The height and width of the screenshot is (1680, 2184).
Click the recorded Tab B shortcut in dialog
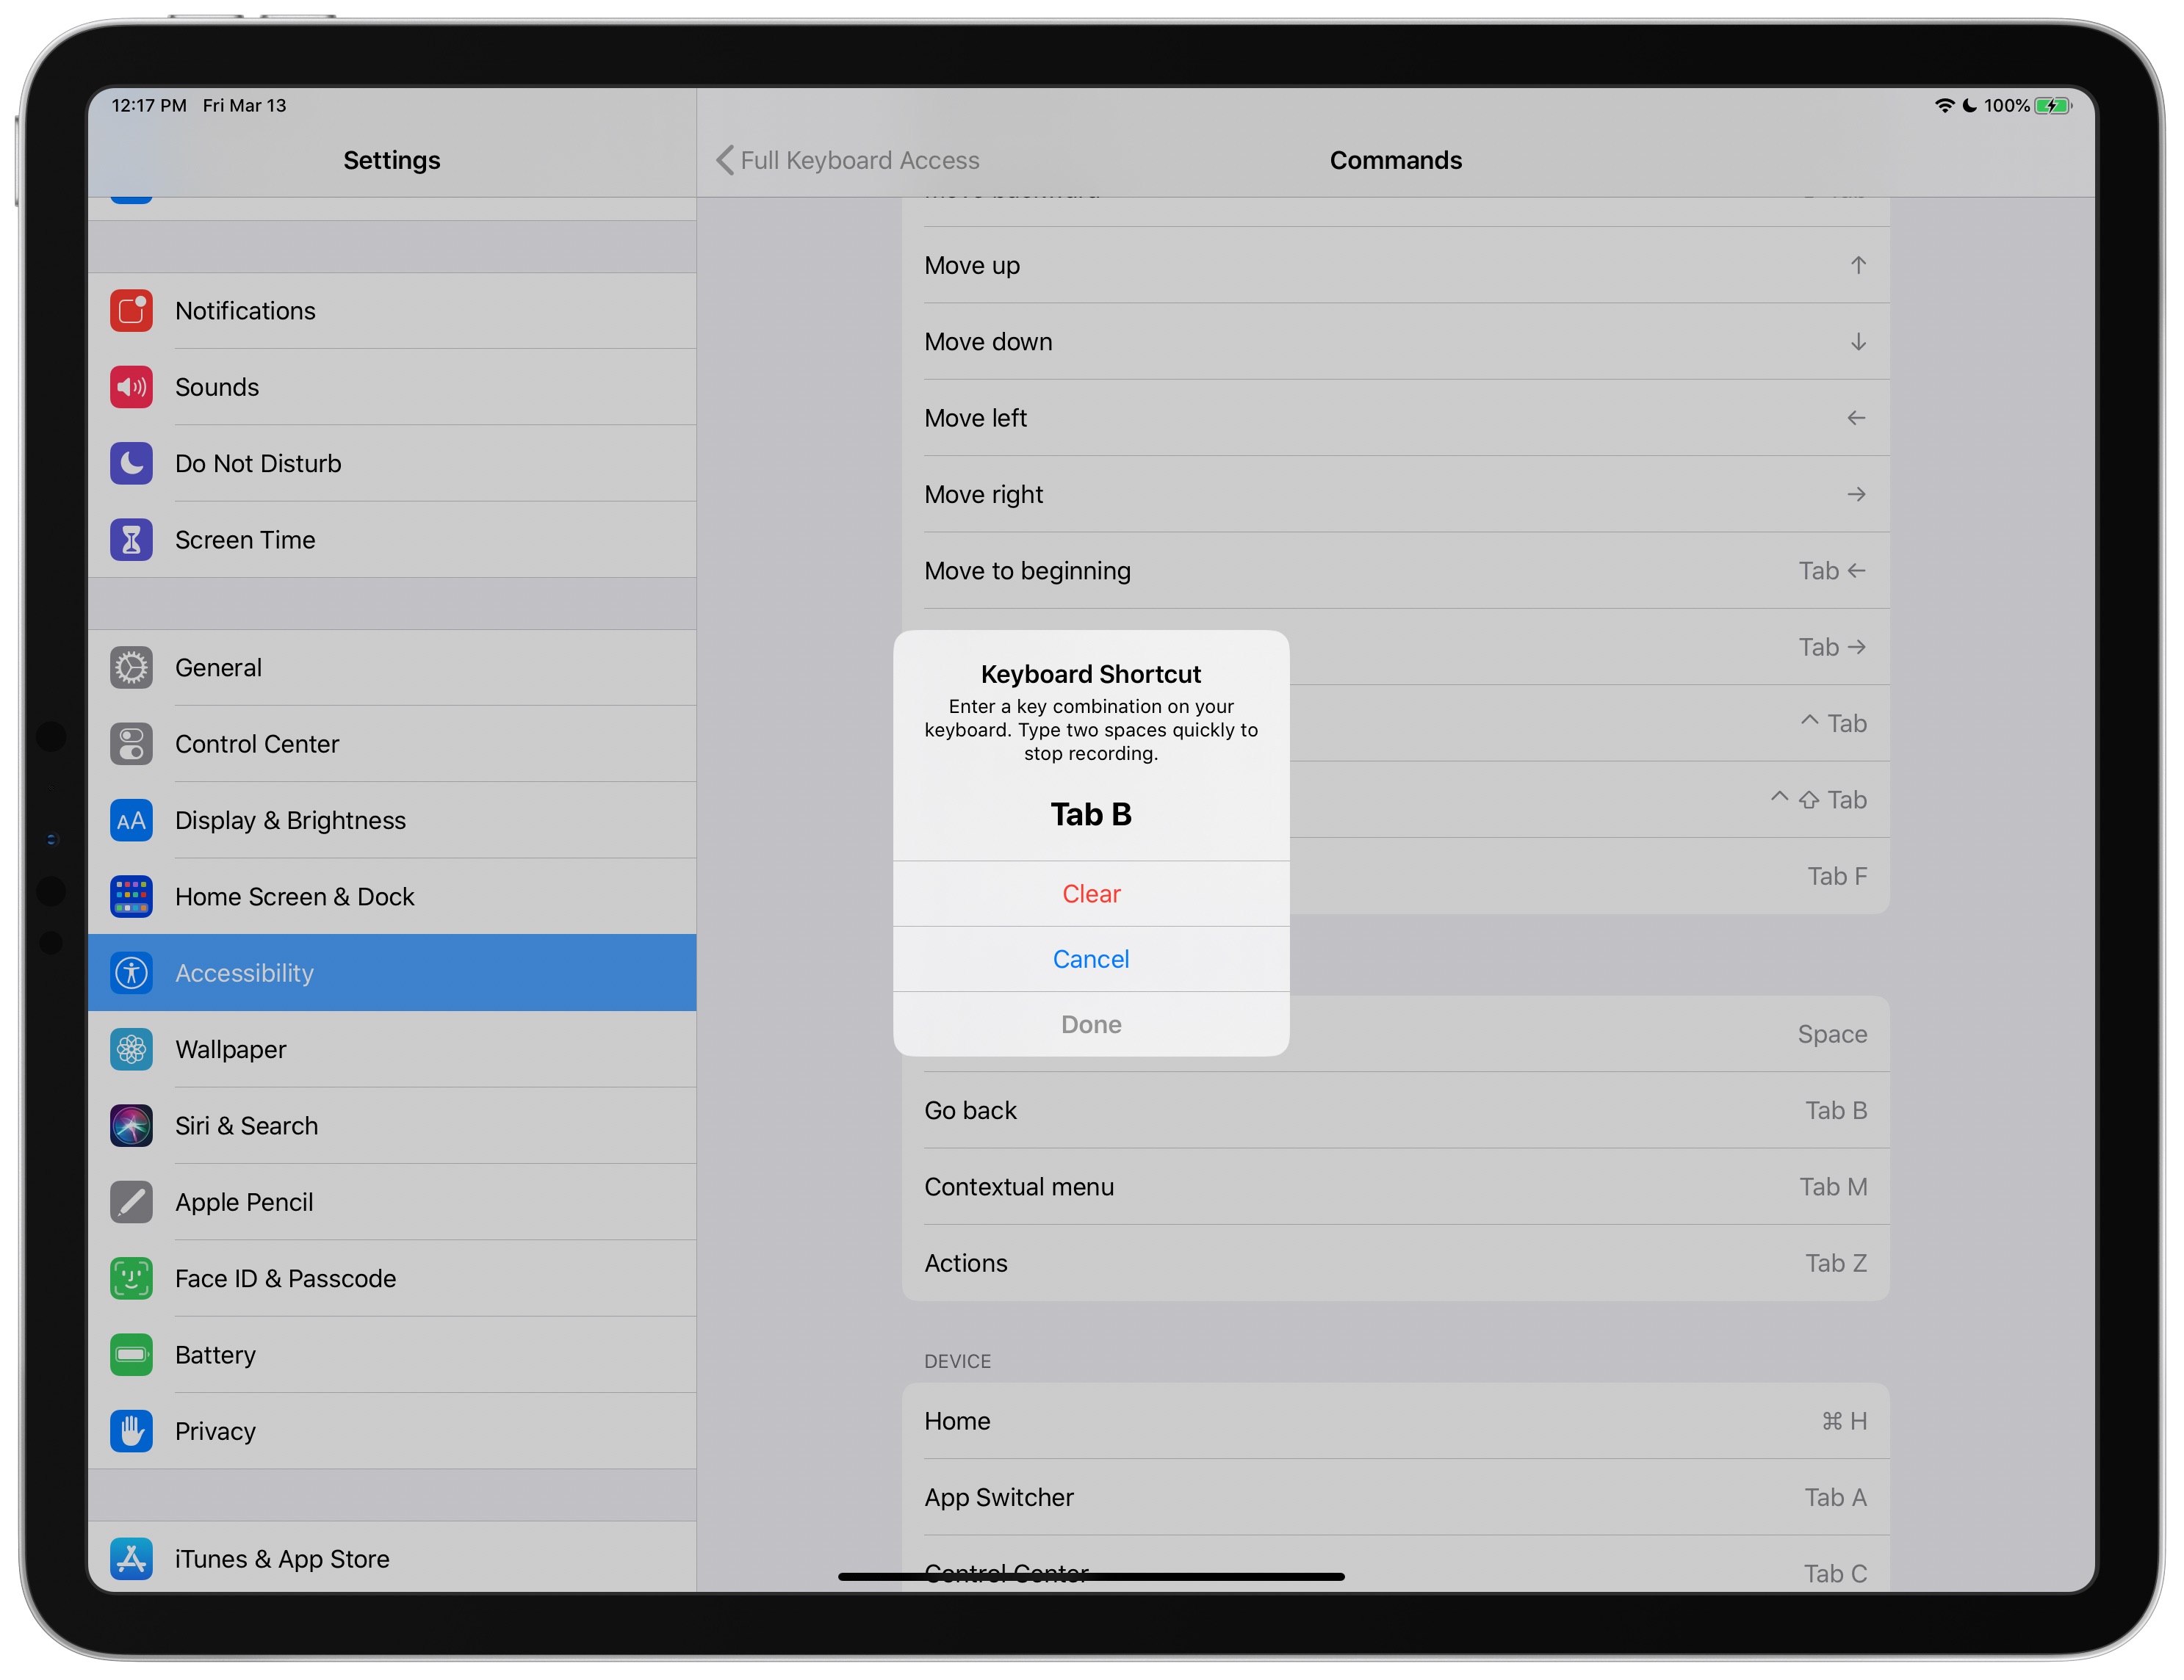point(1091,814)
